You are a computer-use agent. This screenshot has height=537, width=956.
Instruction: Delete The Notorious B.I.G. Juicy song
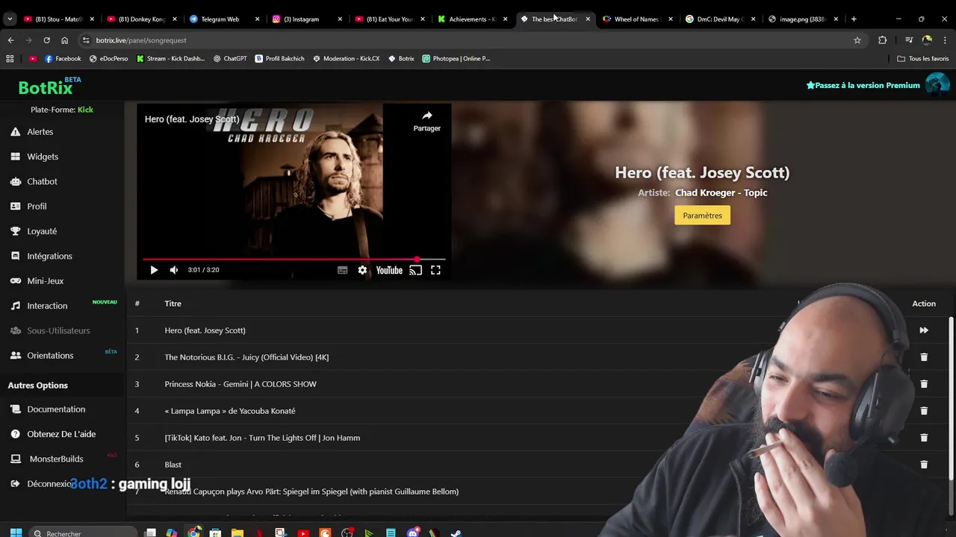point(924,357)
